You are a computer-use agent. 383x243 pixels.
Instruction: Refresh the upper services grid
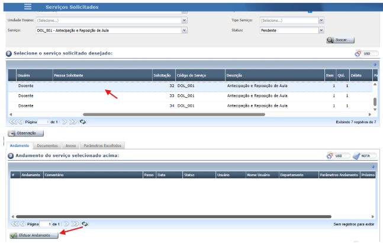point(83,121)
